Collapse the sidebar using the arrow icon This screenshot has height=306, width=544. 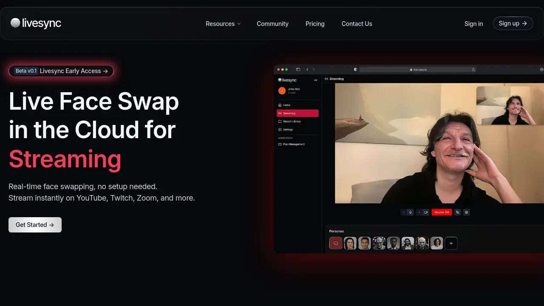[316, 80]
